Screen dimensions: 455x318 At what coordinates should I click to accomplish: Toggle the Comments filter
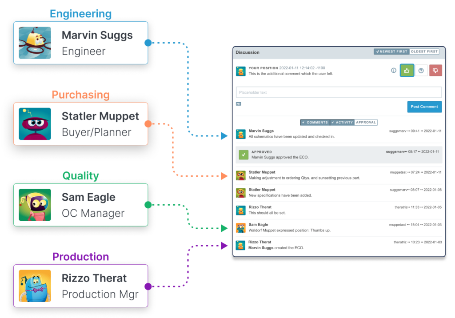[x=315, y=123]
